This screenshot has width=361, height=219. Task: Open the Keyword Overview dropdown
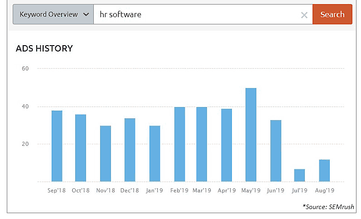(x=53, y=14)
